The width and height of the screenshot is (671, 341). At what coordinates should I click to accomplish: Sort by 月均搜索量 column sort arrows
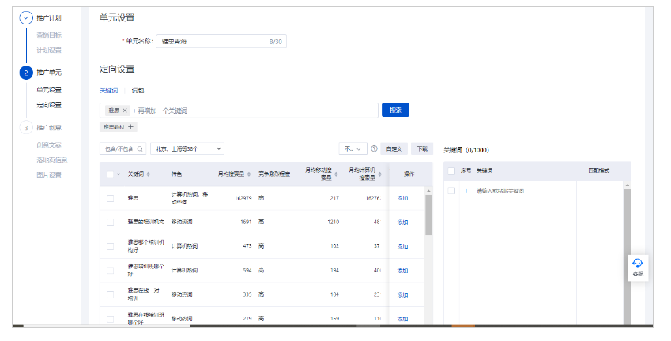(x=251, y=174)
